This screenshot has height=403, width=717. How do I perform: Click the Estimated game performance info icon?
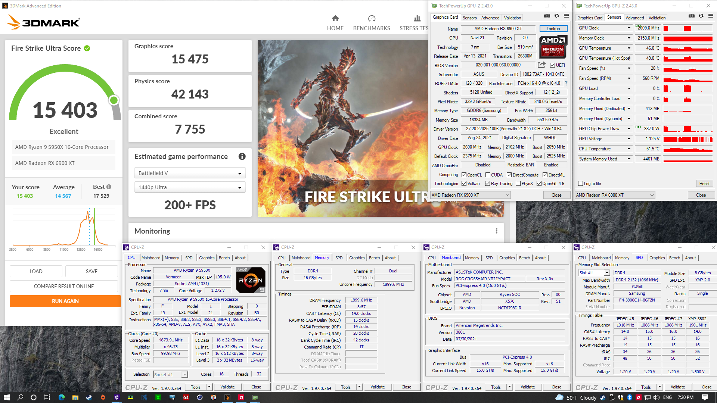tap(242, 157)
